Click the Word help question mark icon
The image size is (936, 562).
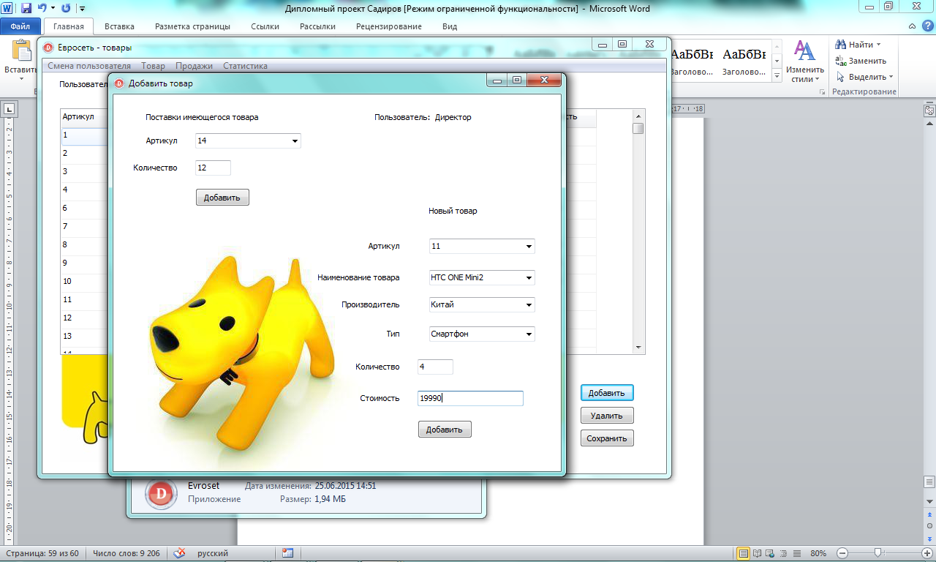(928, 26)
